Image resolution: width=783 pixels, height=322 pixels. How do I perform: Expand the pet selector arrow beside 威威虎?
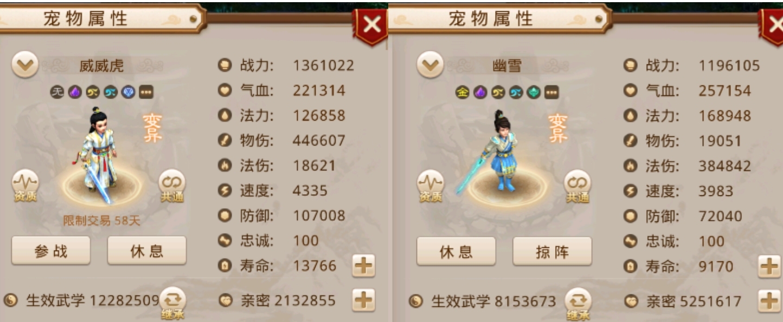[x=25, y=65]
